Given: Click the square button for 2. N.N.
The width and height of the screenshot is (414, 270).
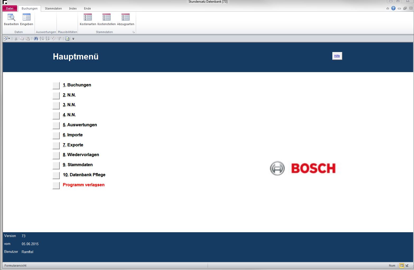Looking at the screenshot, I should tap(56, 95).
